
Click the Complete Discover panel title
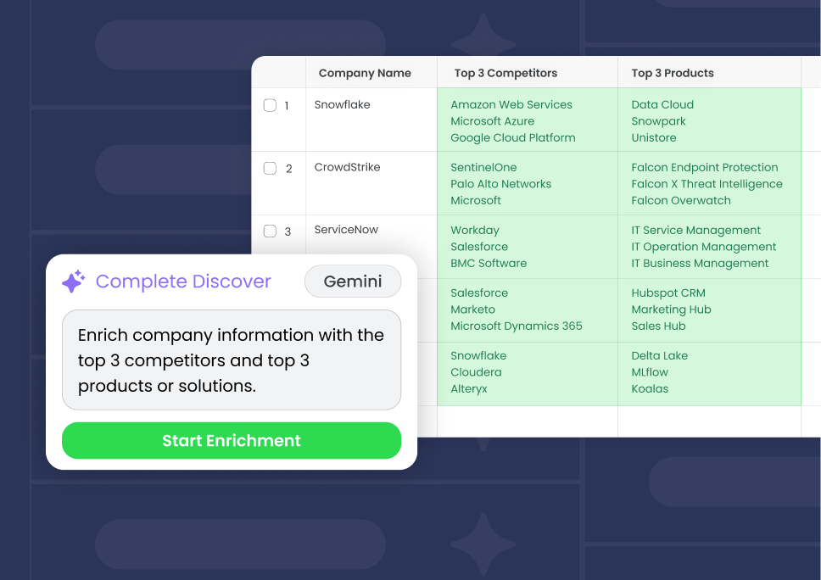(183, 281)
